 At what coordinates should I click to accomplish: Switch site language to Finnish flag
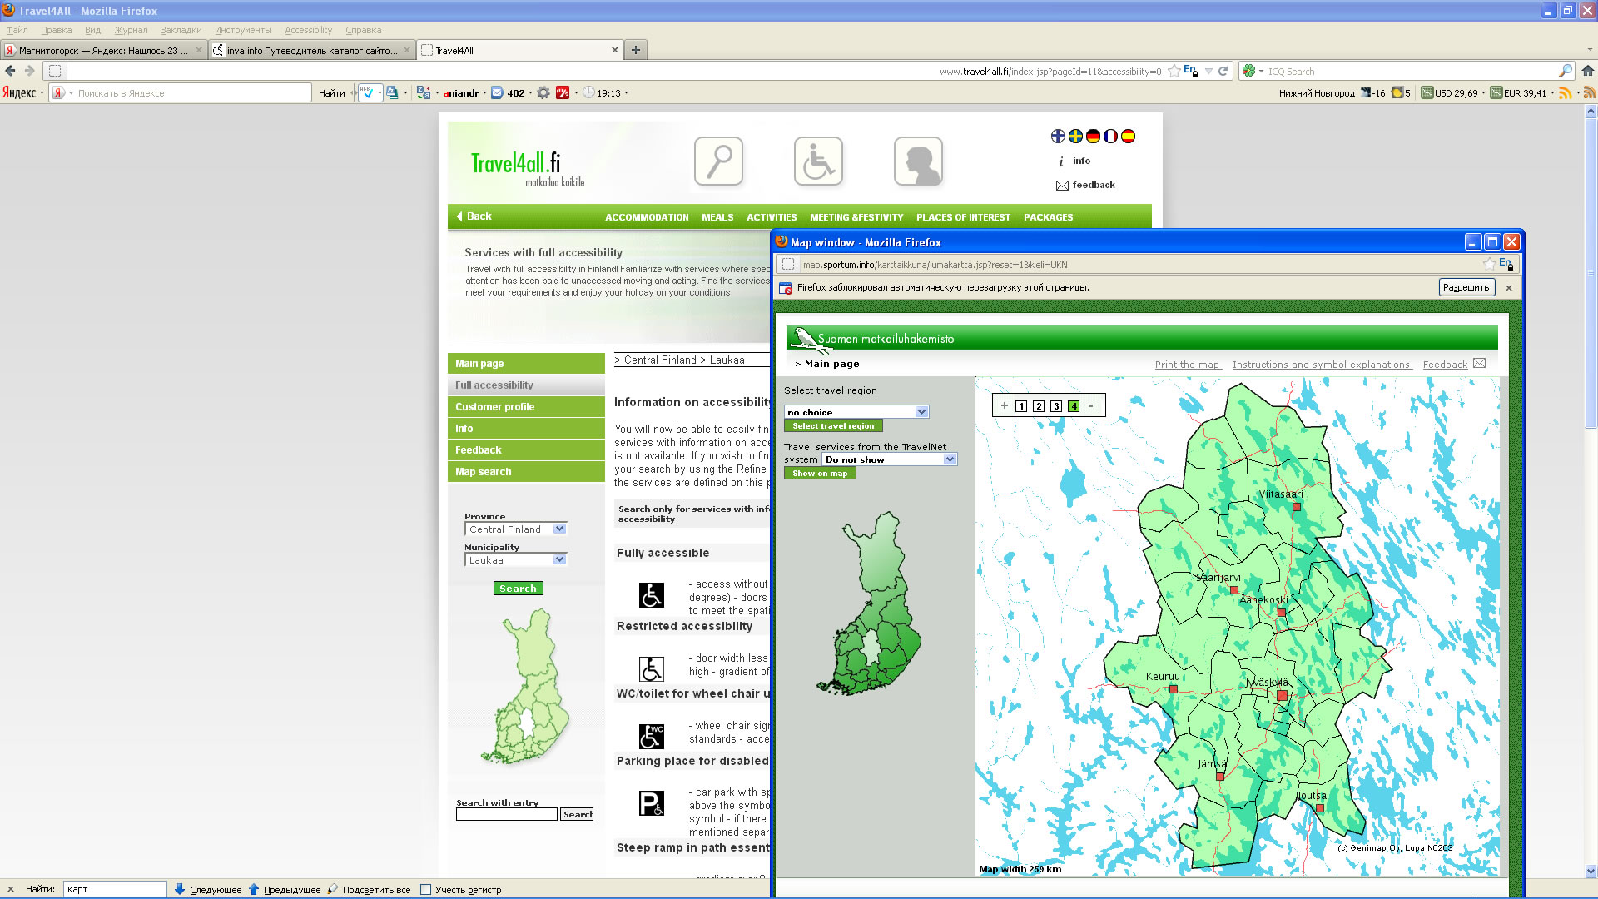tap(1058, 137)
